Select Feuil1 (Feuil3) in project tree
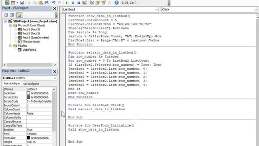The image size is (259, 146). point(31,30)
